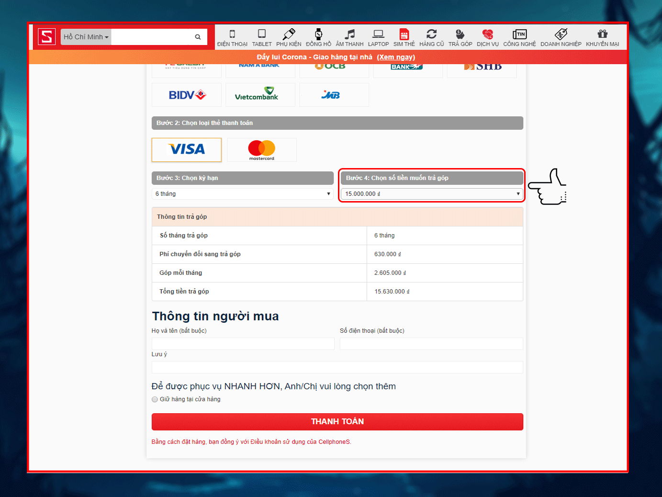The width and height of the screenshot is (662, 497).
Task: Click the CellphoneS red logo
Action: coord(47,37)
